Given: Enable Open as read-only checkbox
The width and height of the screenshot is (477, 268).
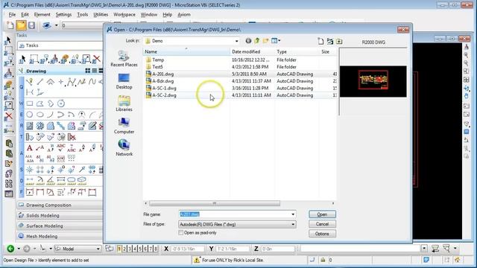Looking at the screenshot, I should point(180,233).
